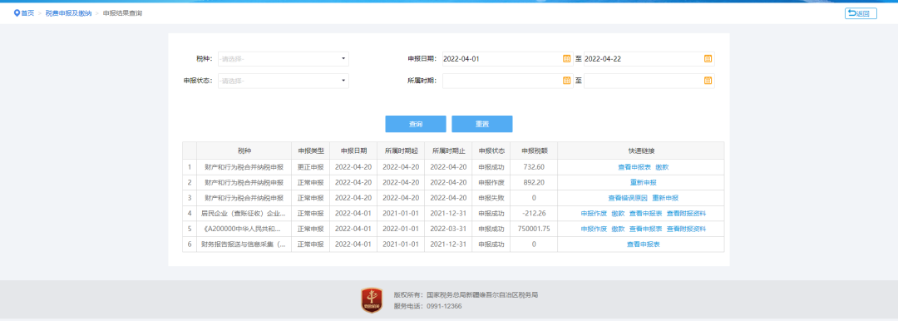Click the 查询 button
This screenshot has height=321, width=898.
pyautogui.click(x=415, y=124)
